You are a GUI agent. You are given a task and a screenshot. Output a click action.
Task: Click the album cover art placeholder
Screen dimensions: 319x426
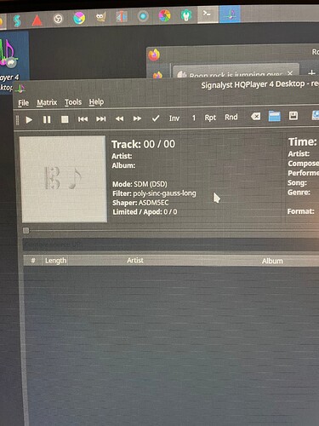click(64, 179)
